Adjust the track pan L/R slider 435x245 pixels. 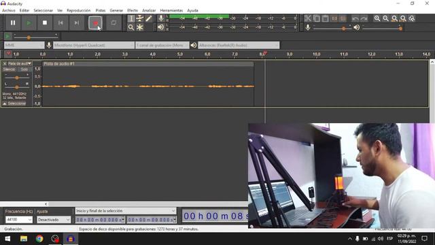pyautogui.click(x=17, y=87)
